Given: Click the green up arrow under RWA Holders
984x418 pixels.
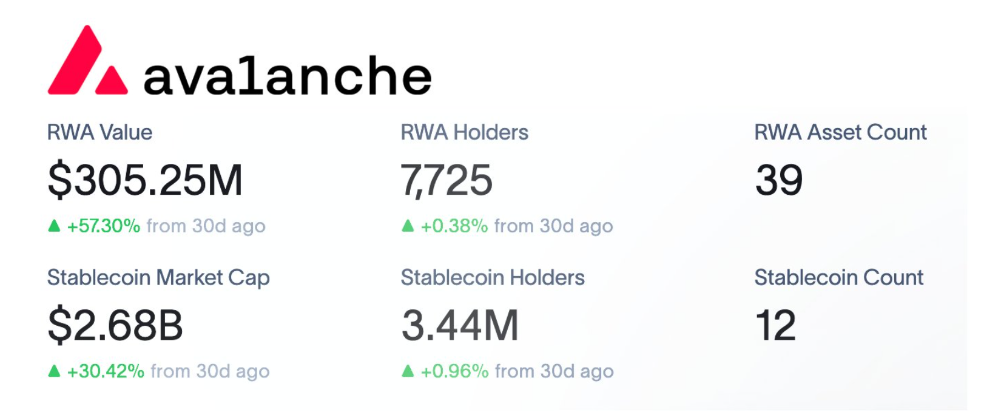Looking at the screenshot, I should [x=408, y=226].
